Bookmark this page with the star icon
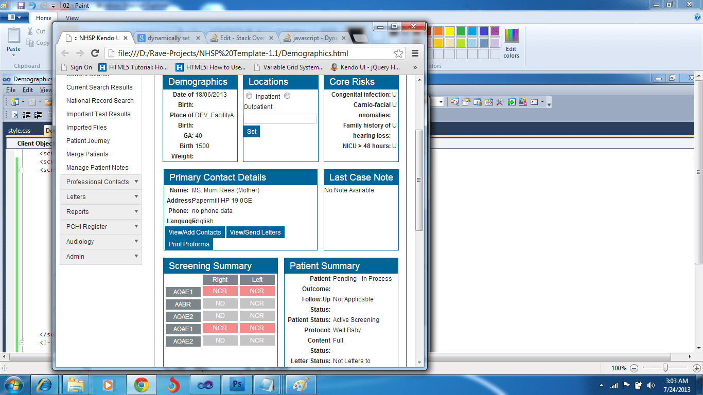 pyautogui.click(x=398, y=53)
